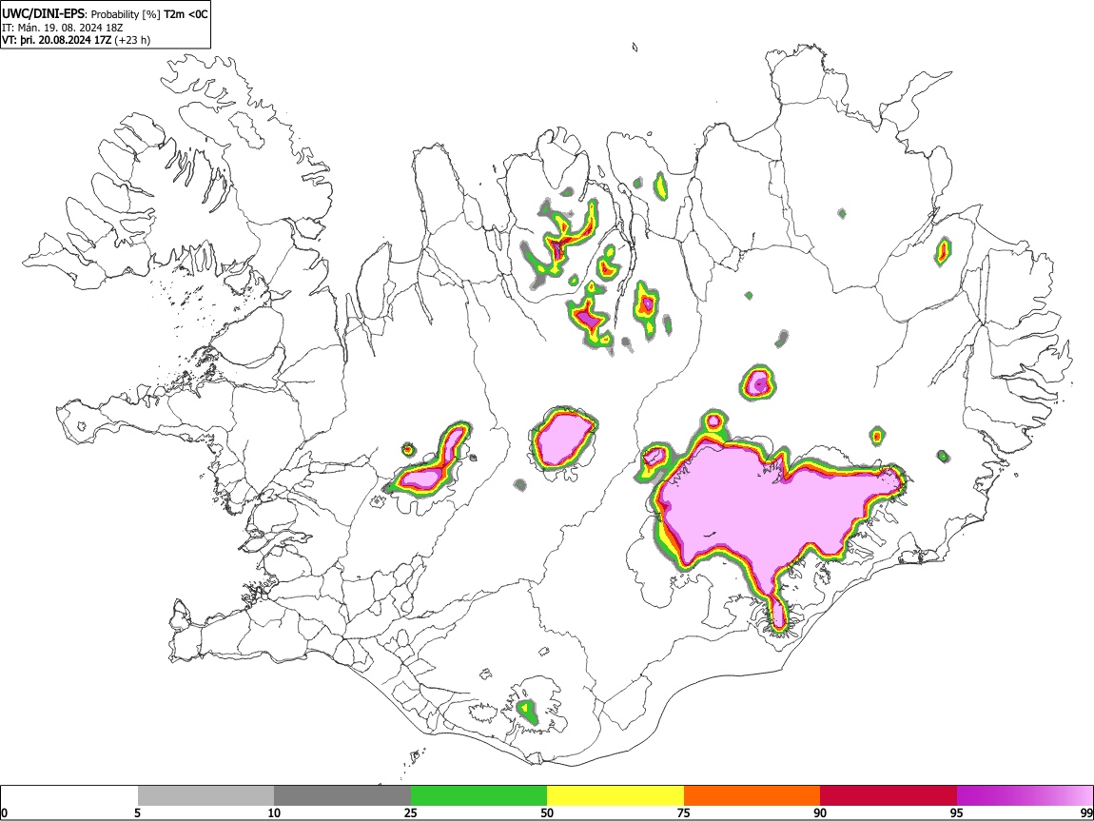This screenshot has width=1094, height=821.
Task: Click the dark gray 10-25% legend swatch
Action: coord(342,796)
